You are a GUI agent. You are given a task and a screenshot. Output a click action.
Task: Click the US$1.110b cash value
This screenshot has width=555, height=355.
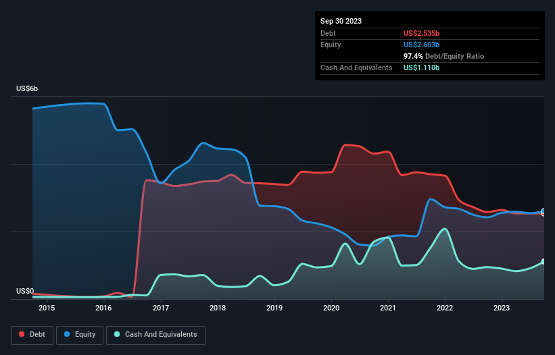[421, 67]
